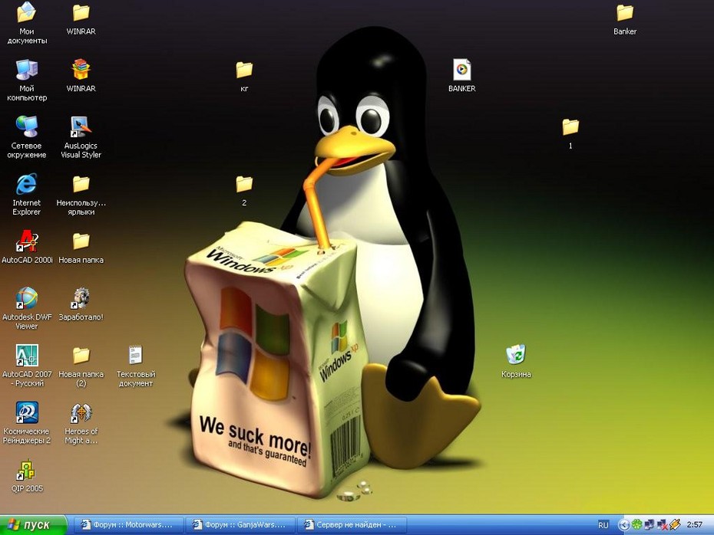Expand hidden tray icons with the arrow
The width and height of the screenshot is (714, 535).
coord(623,525)
